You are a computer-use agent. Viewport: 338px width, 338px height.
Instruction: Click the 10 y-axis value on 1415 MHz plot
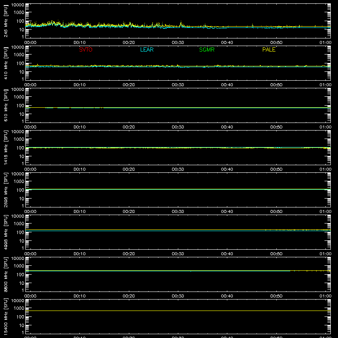pos(22,156)
